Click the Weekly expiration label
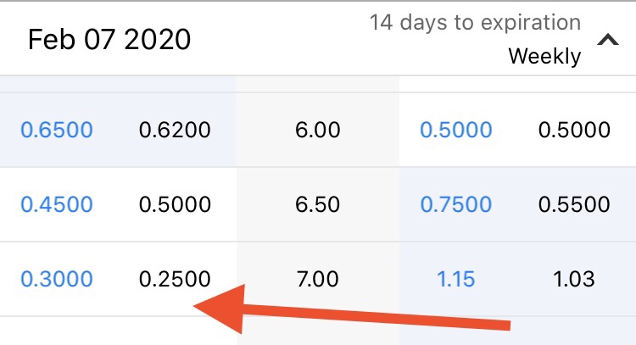636x345 pixels. click(x=544, y=57)
